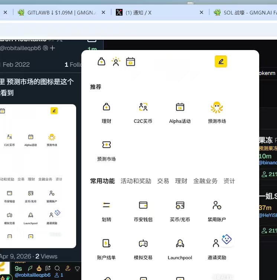This screenshot has height=280, width=277.
Task: Open the small tweet image thumbnail
Action: click(x=38, y=176)
